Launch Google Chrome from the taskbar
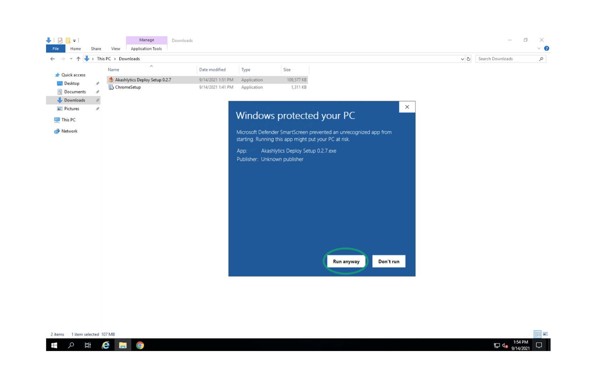This screenshot has height=388, width=597. [140, 345]
